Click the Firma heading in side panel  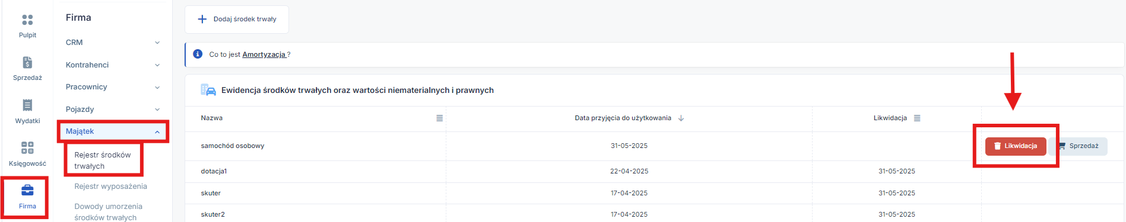pos(78,18)
